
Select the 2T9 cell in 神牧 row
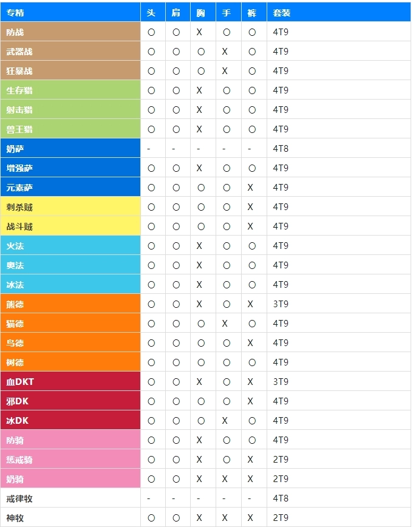click(x=281, y=518)
